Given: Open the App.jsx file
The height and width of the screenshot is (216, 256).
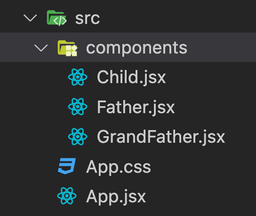Looking at the screenshot, I should pyautogui.click(x=116, y=196).
